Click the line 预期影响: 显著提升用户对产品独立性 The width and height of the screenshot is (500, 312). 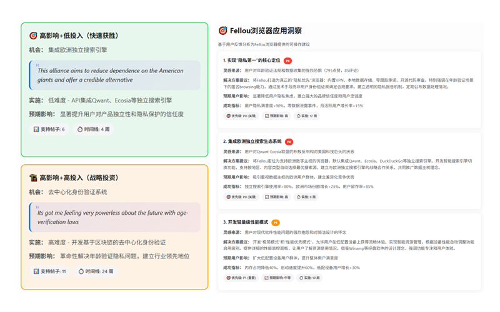click(x=106, y=114)
